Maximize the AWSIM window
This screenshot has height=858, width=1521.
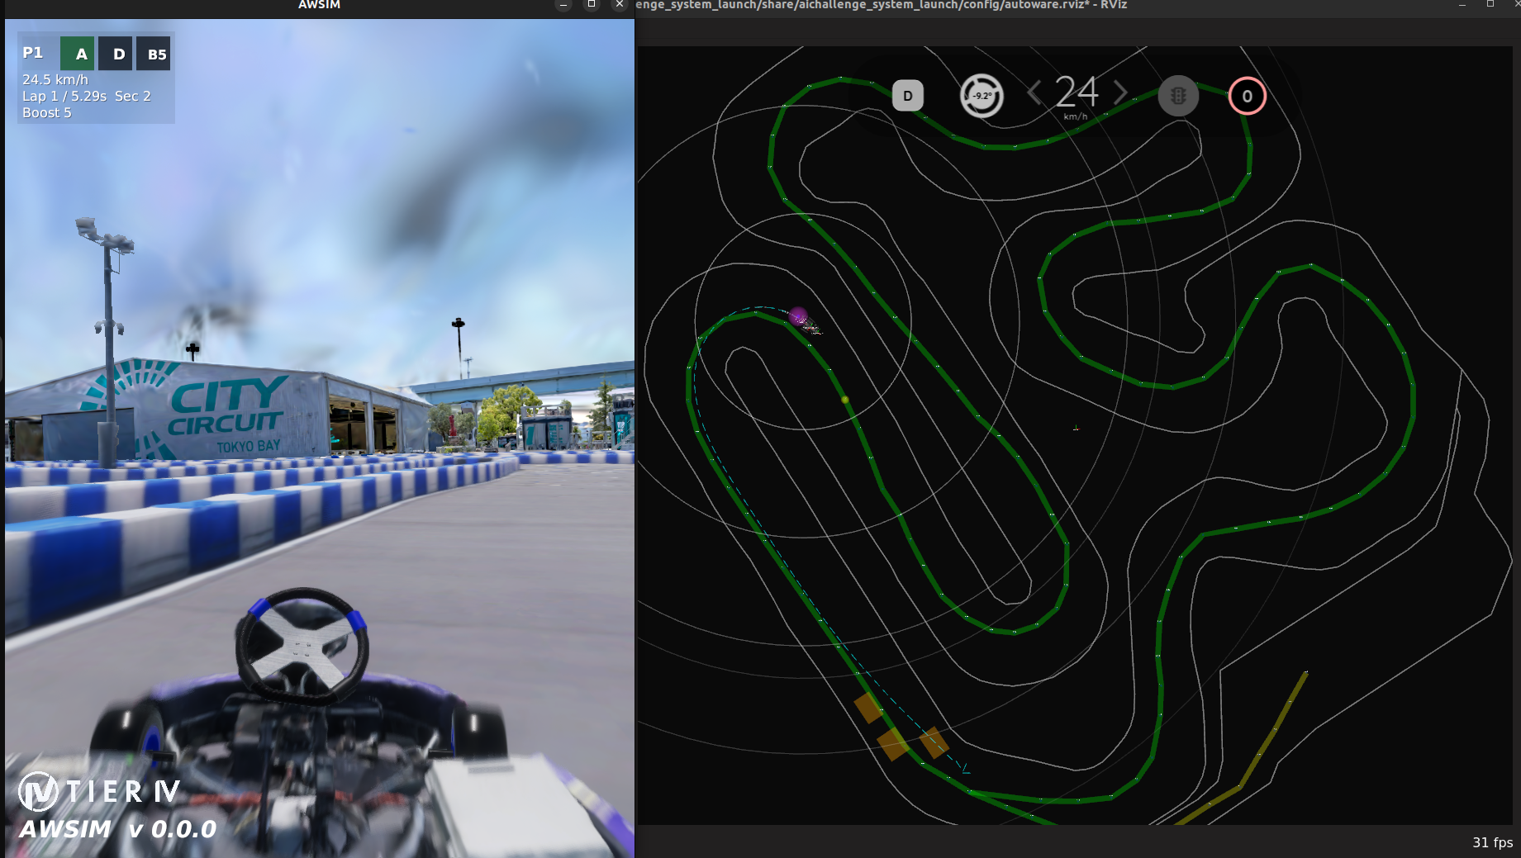(x=592, y=4)
